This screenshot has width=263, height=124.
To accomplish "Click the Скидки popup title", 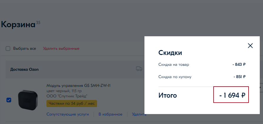I will (170, 53).
